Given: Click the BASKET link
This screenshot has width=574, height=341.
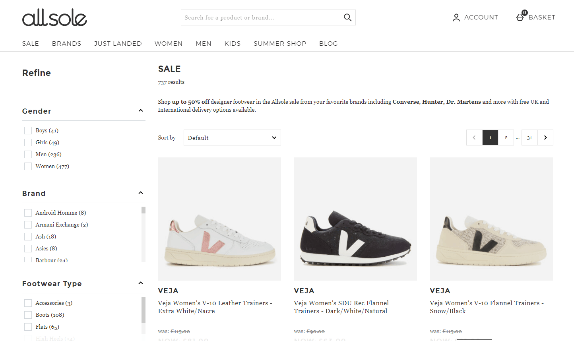Looking at the screenshot, I should point(542,17).
